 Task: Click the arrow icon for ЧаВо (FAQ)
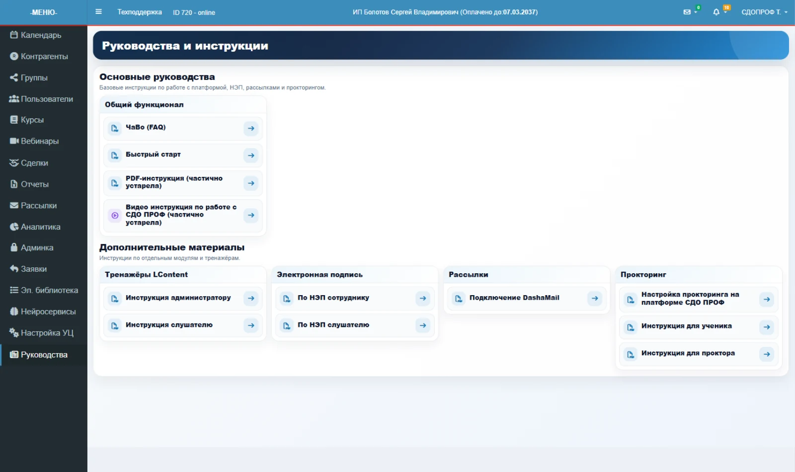251,128
